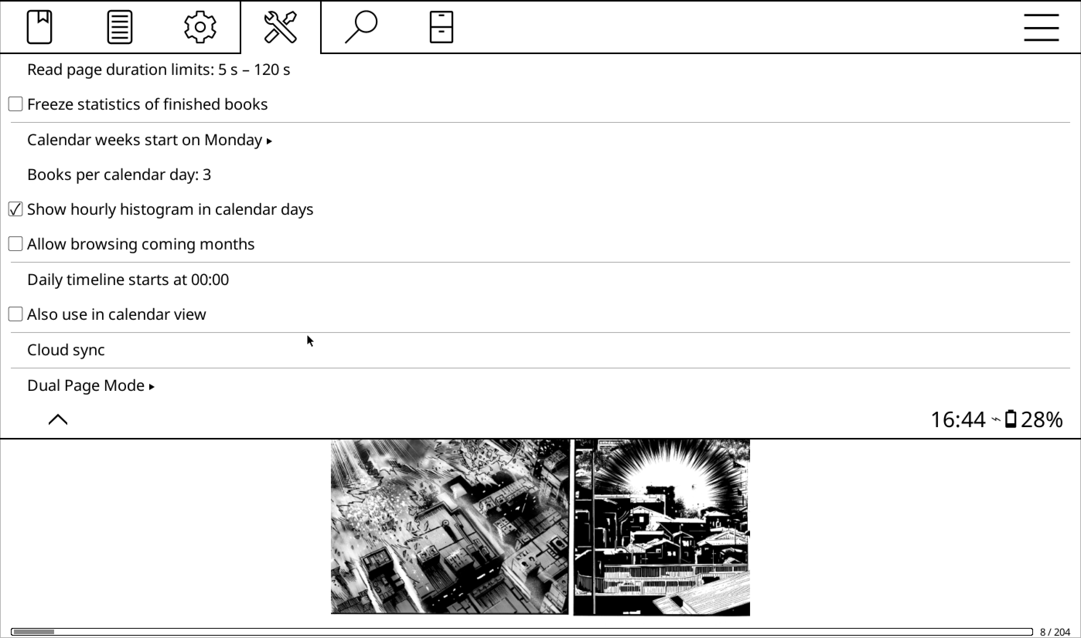The height and width of the screenshot is (638, 1081).
Task: Open the bookmark navigation tab
Action: point(39,27)
